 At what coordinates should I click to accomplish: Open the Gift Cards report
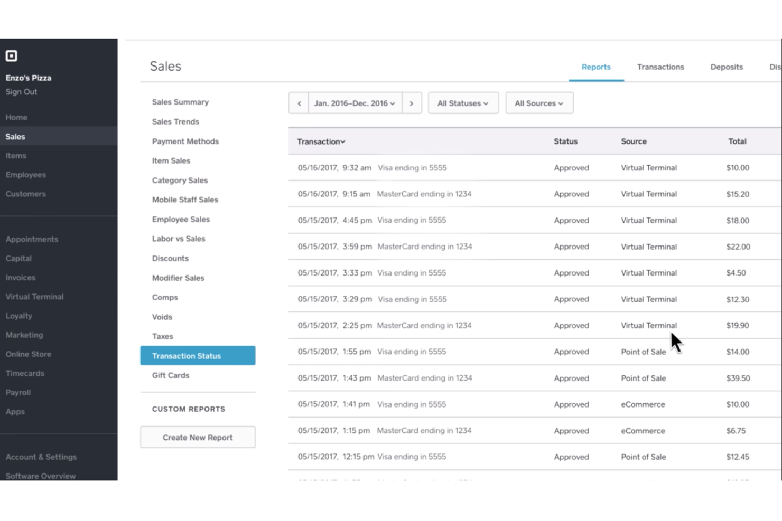click(x=171, y=375)
